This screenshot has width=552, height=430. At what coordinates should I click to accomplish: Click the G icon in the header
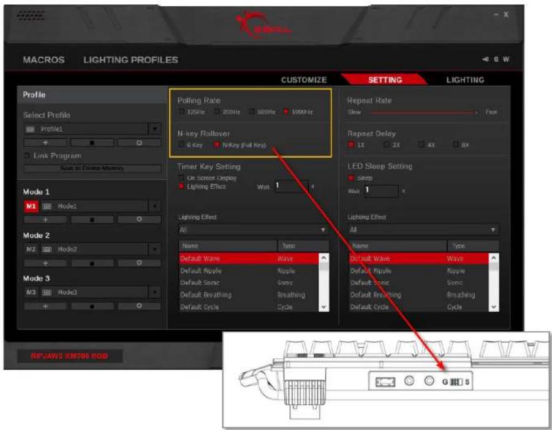point(496,60)
